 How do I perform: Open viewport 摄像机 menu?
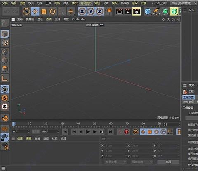(x=30, y=19)
